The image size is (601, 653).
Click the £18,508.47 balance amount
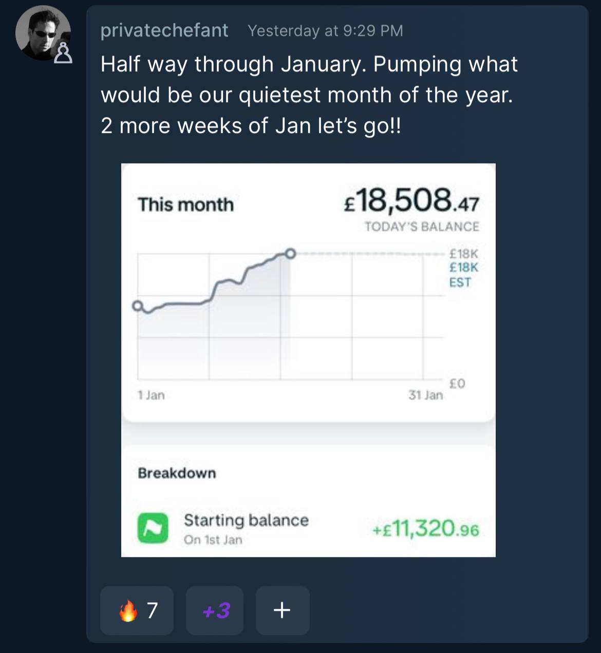point(411,201)
